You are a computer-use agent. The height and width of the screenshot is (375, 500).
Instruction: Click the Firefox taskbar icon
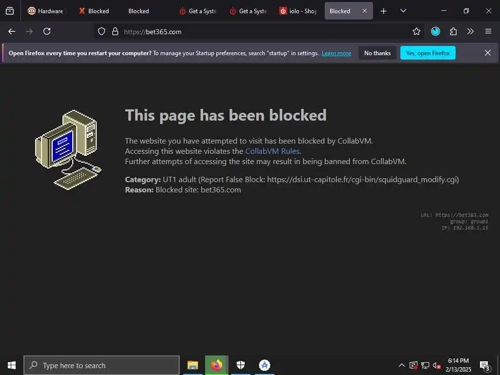click(216, 365)
